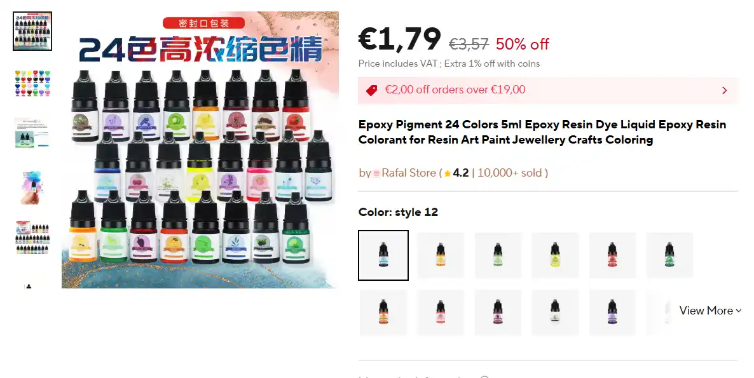
Task: Expand View More color options
Action: [x=710, y=311]
